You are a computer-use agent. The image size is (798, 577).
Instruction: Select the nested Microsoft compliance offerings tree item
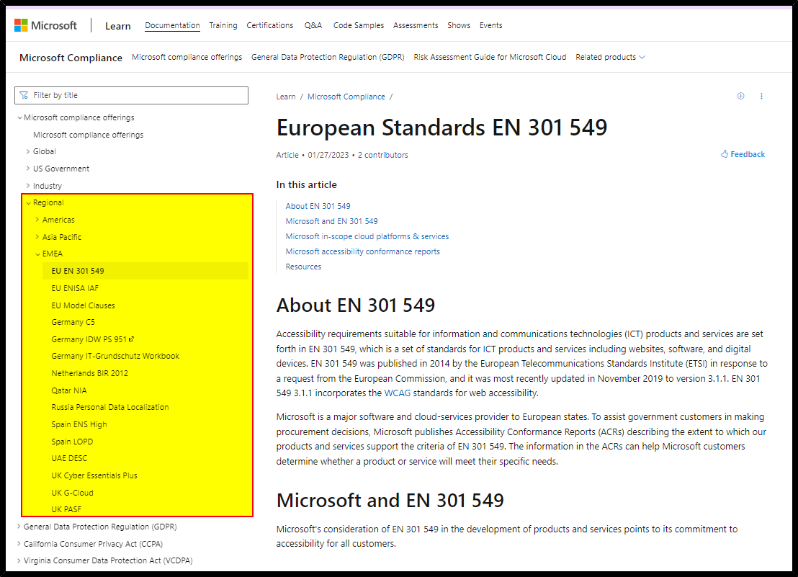click(x=88, y=135)
